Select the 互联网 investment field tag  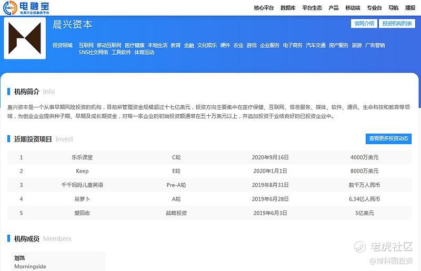point(86,45)
